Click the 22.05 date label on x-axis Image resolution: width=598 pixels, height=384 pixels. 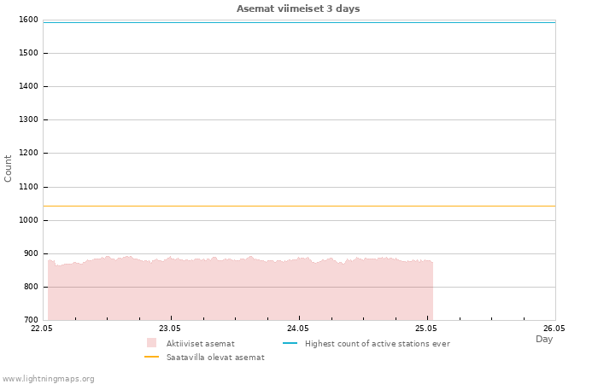tap(42, 328)
